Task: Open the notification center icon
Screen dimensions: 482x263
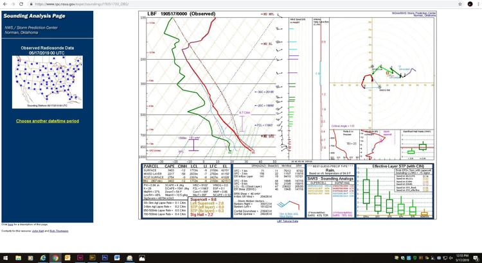Action: [x=476, y=258]
